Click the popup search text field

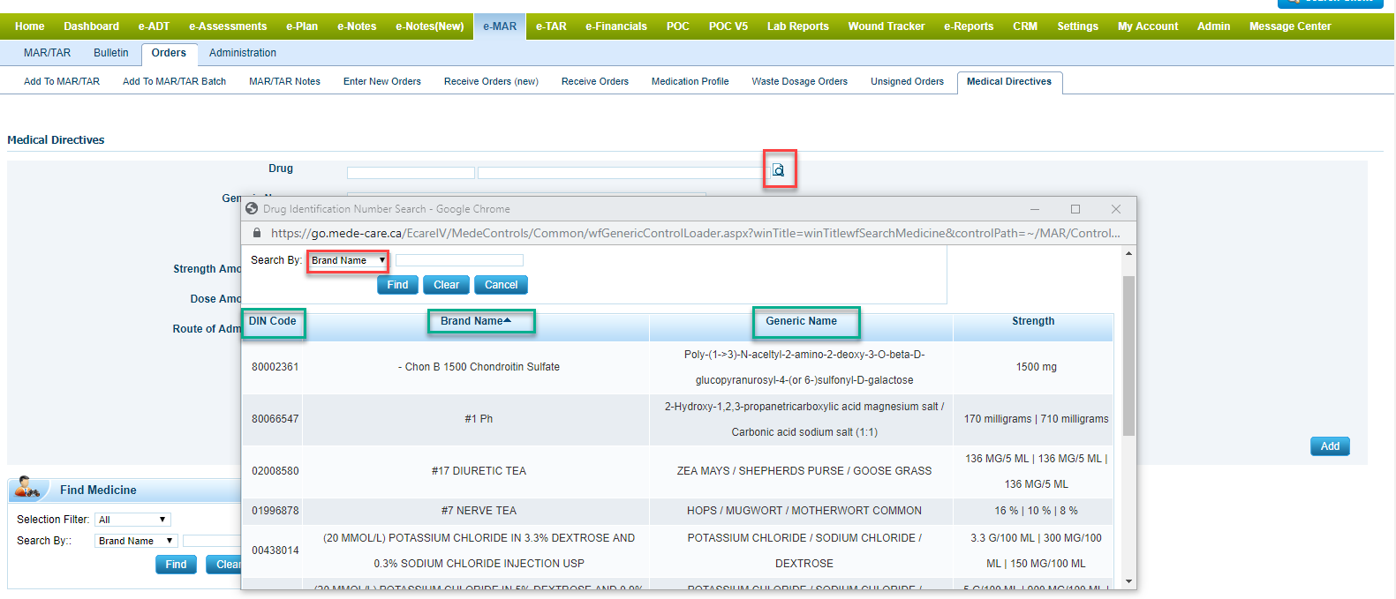tap(459, 260)
